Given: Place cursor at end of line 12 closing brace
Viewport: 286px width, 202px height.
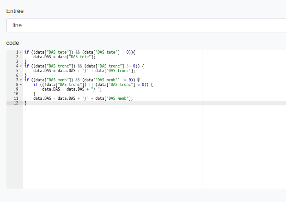Looking at the screenshot, I should [27, 103].
